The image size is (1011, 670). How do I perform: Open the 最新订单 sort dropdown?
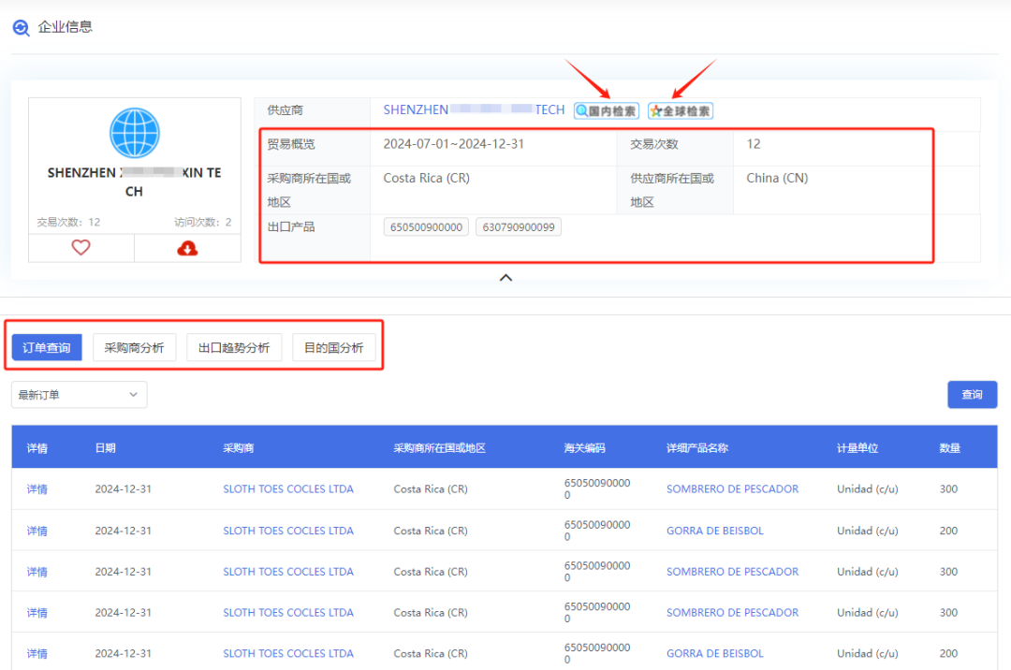(79, 394)
